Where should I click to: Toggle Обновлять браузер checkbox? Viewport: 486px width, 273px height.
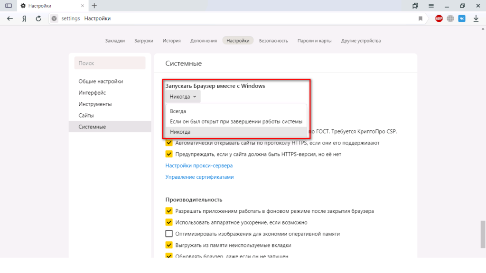point(169,255)
